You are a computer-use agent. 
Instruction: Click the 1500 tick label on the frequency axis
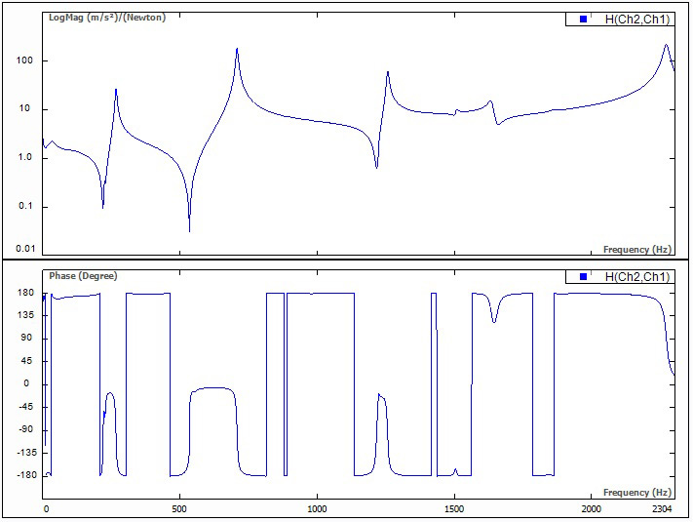454,509
